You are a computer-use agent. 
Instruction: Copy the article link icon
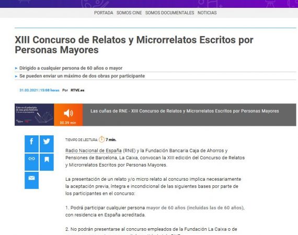tap(31, 162)
